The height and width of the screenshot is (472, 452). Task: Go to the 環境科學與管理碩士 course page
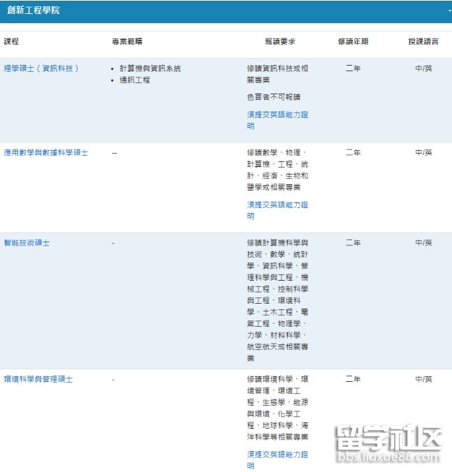coord(38,379)
